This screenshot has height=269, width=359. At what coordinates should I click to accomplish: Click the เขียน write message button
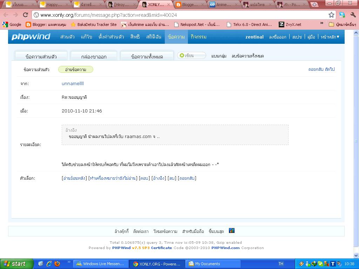(x=191, y=55)
